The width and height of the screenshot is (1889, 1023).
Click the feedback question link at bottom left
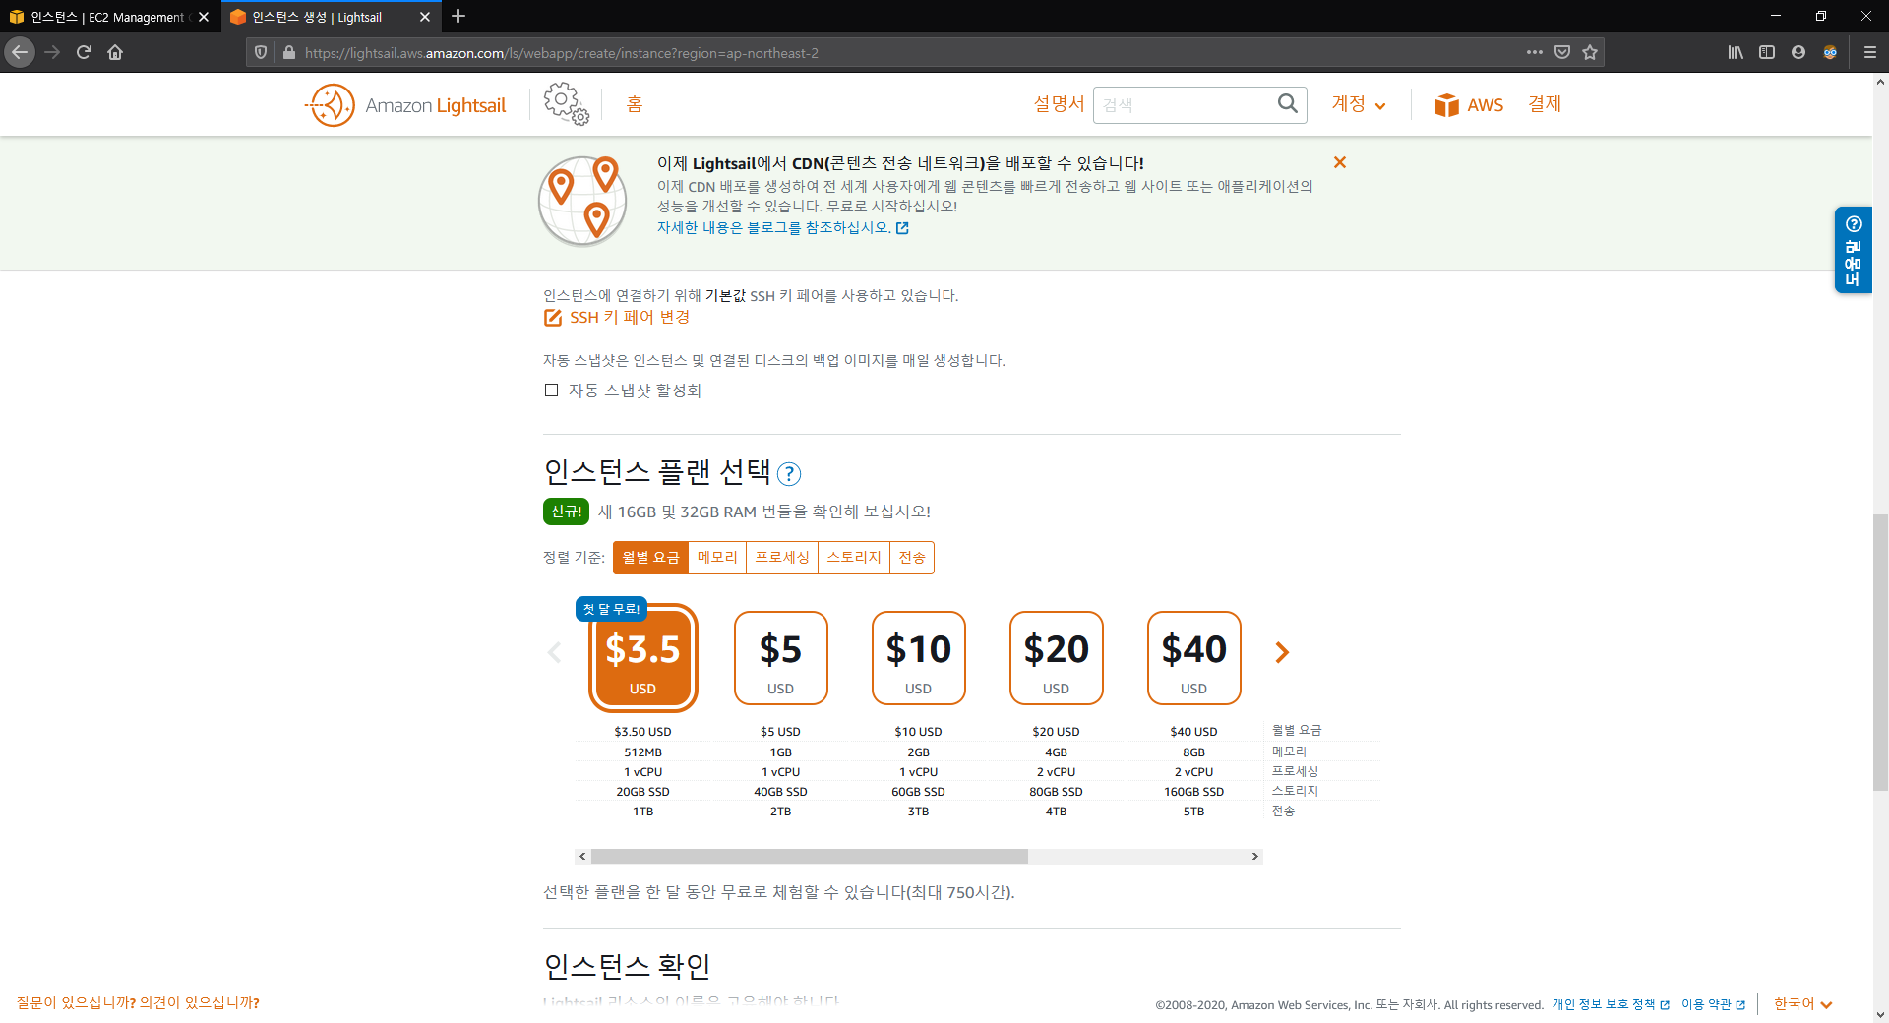point(138,1003)
